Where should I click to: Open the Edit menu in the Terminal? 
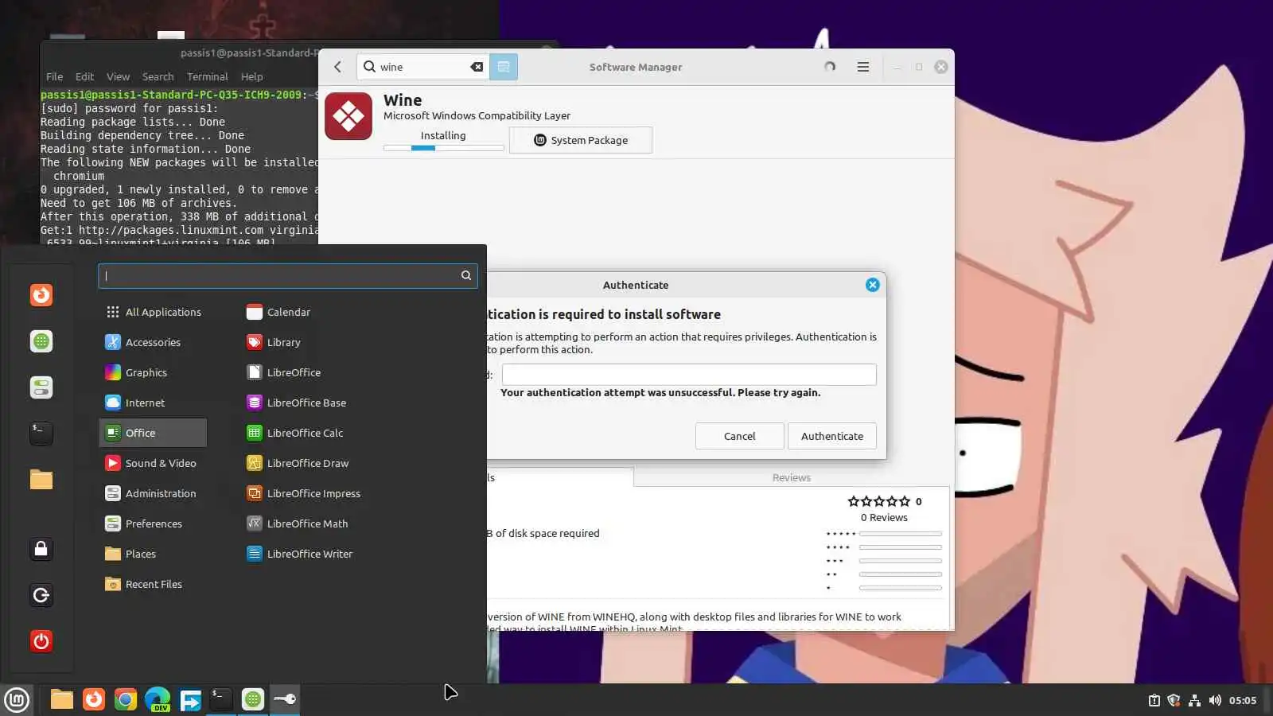(84, 77)
